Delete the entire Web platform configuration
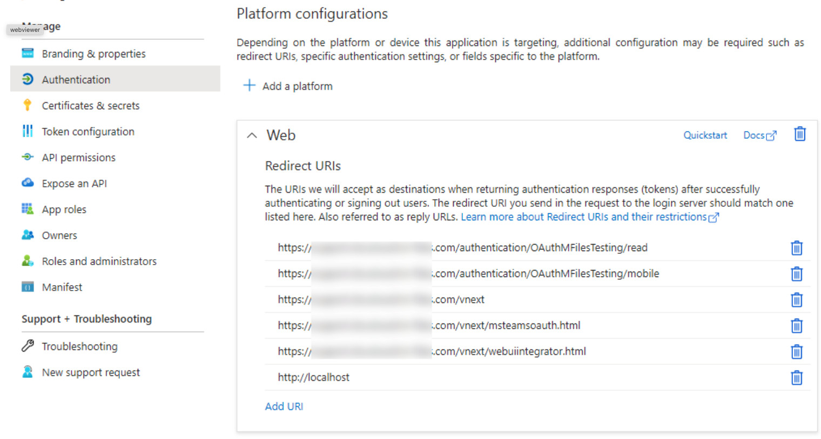Screen dimensions: 821x439 click(799, 134)
